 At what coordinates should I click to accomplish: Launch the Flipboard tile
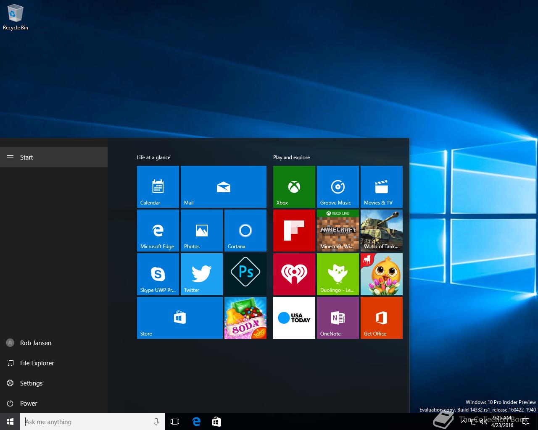294,231
